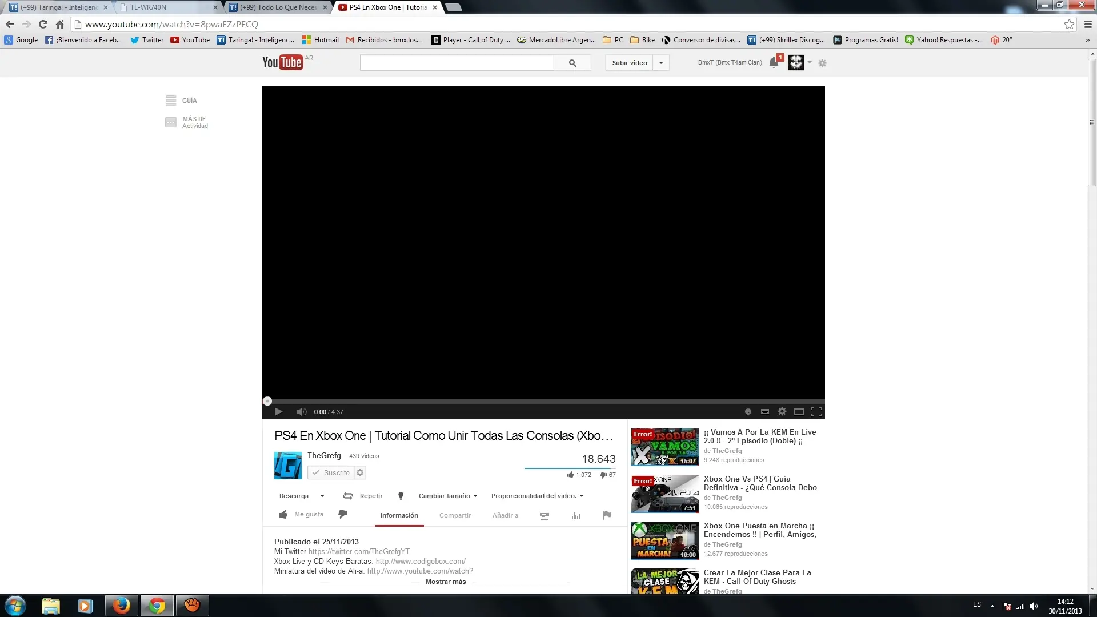Expand the account menu arrow next to avatar
Screen dimensions: 1097x617
tap(810, 62)
